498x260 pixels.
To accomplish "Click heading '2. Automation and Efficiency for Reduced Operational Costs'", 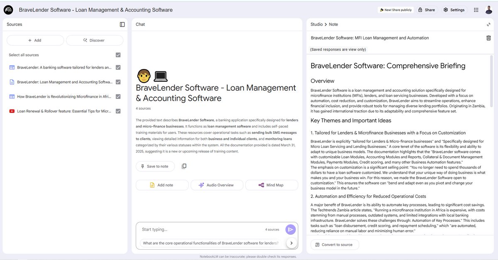I will (369, 196).
